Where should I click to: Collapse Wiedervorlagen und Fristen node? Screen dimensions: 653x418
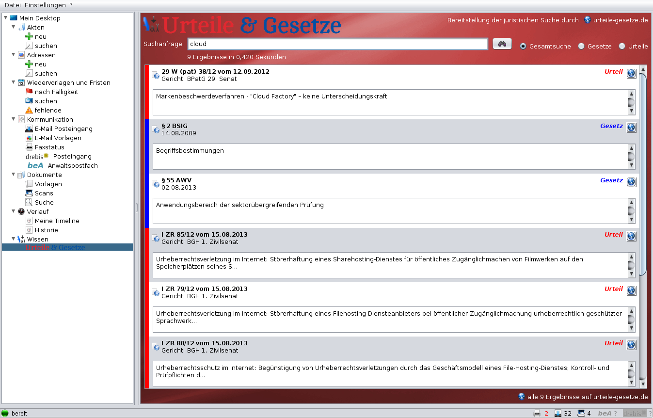tap(13, 82)
